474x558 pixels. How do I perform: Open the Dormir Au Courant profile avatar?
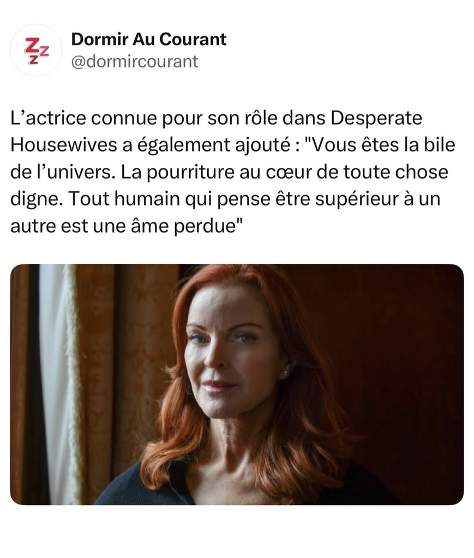pos(36,50)
